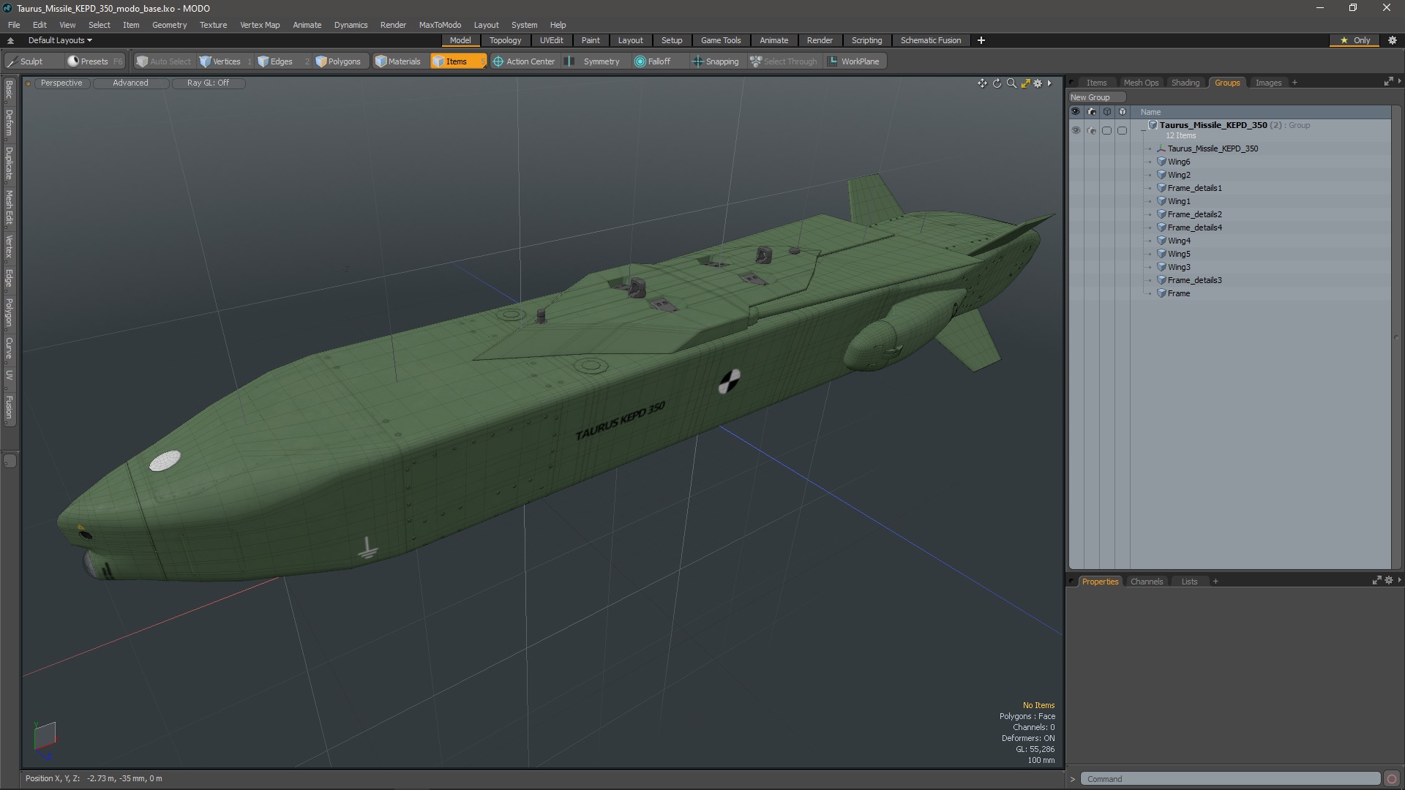
Task: Click the render camera column header icon
Action: coord(1091,112)
